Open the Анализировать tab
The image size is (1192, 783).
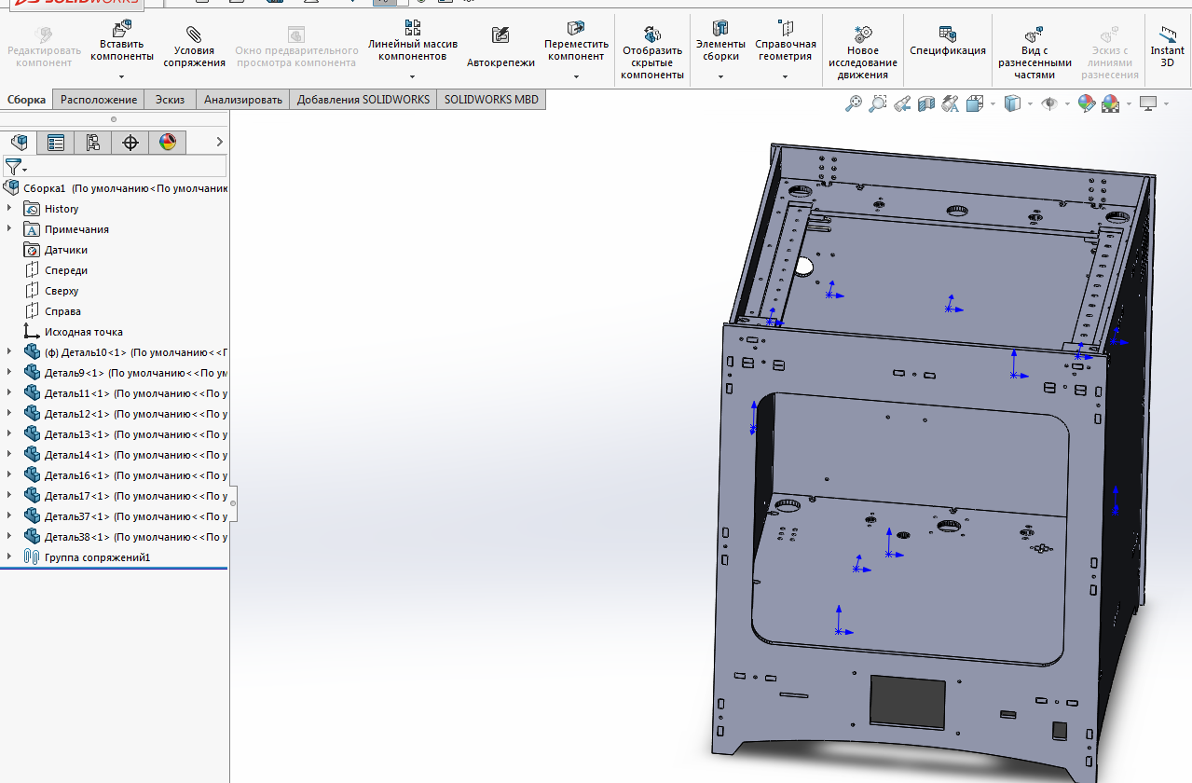click(x=243, y=100)
